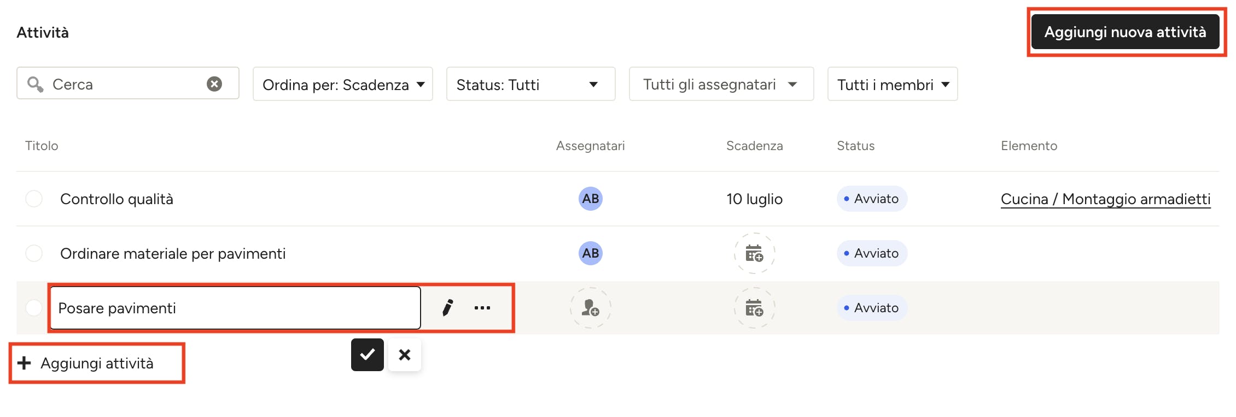
Task: Click the Aggiungi attività link below the list
Action: coord(96,364)
